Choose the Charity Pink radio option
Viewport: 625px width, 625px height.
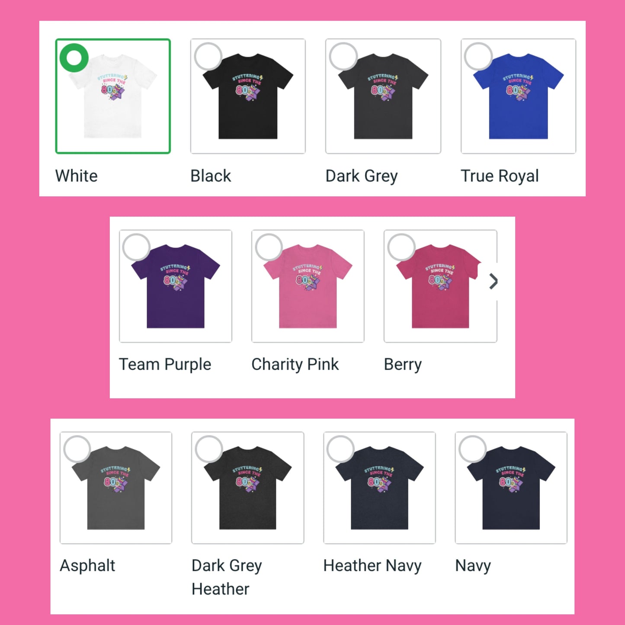(x=269, y=247)
